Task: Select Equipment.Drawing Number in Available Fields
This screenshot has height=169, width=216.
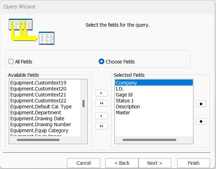Action: [x=41, y=124]
